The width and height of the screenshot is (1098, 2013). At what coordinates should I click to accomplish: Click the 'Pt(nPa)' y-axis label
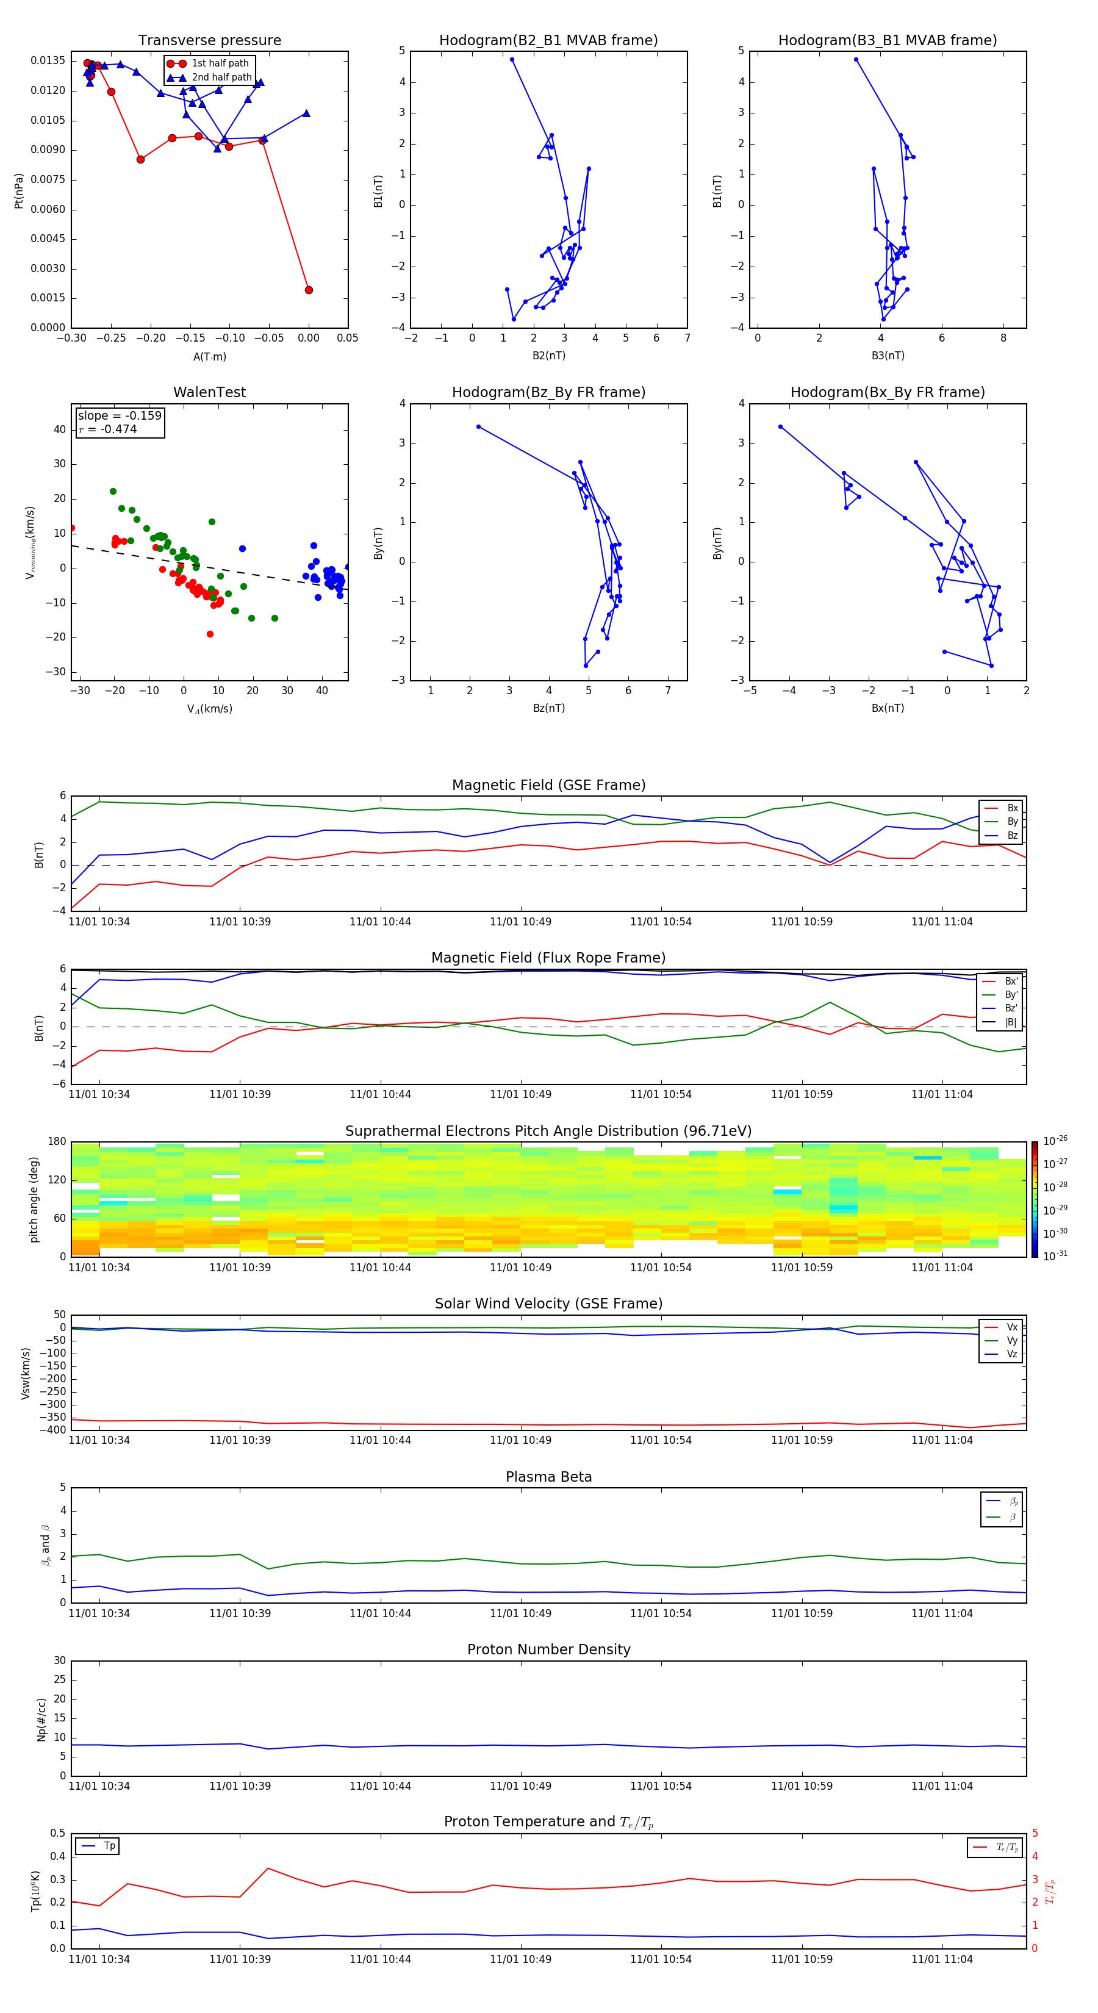(x=19, y=190)
